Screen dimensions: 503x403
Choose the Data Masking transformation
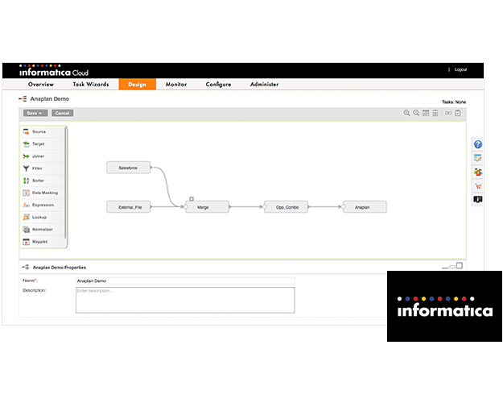pos(43,193)
